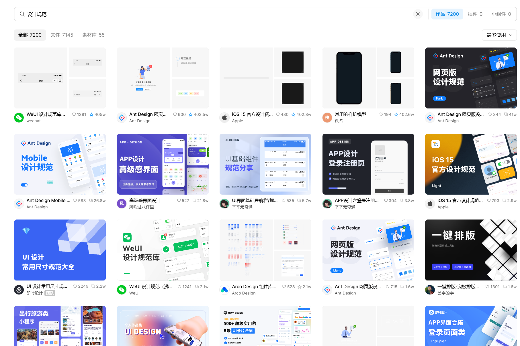This screenshot has width=520, height=346.
Task: Click the author name 佚名
Action: (339, 121)
